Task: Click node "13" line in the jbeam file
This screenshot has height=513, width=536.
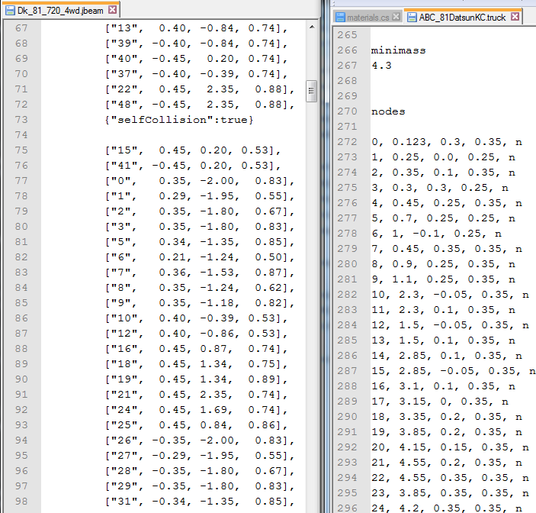Action: click(196, 28)
